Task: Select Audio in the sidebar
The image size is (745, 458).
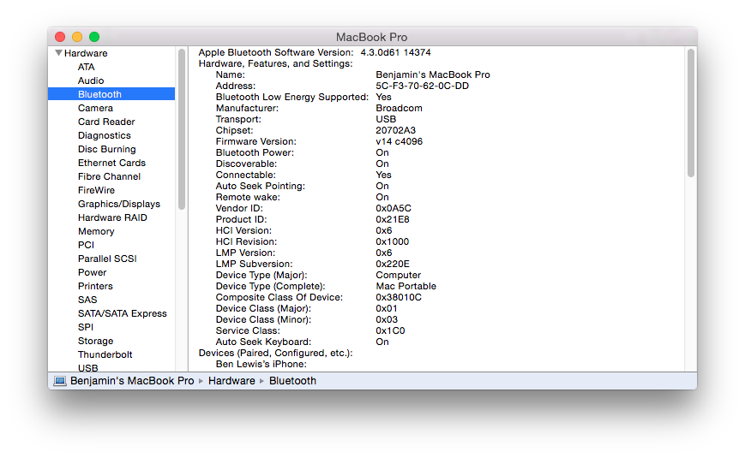Action: [91, 80]
